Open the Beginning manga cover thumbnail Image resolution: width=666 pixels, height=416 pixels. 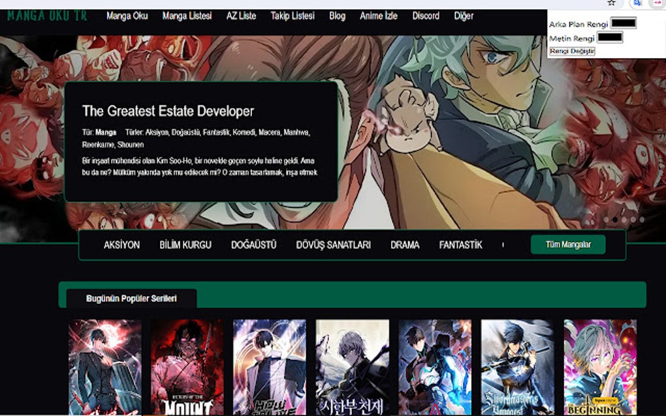click(x=601, y=365)
